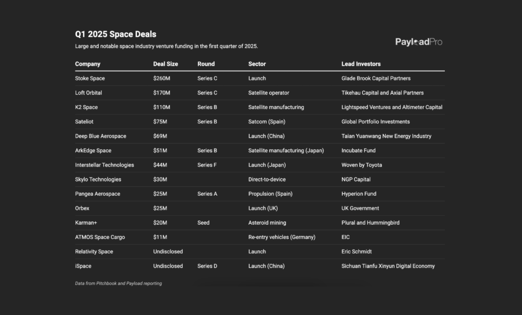Select the 'Direct-to-device' sector cell

click(x=267, y=179)
